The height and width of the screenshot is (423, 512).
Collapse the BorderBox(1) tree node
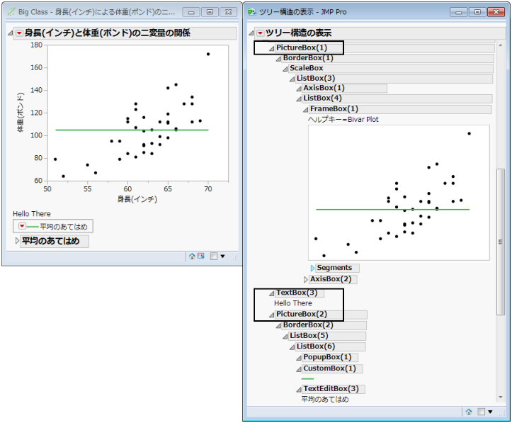[278, 59]
